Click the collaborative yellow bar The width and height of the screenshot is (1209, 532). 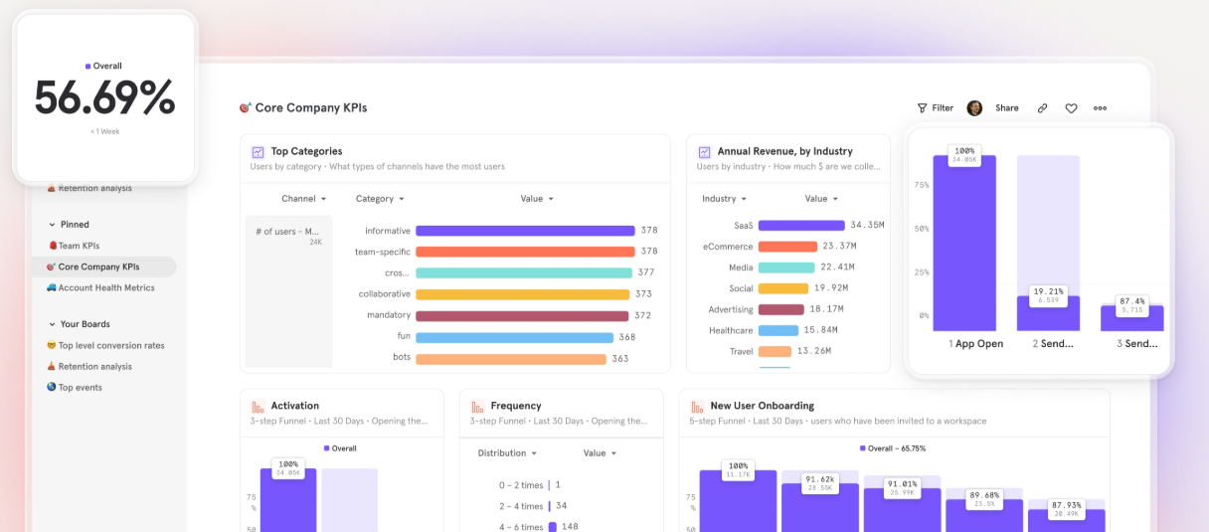pos(523,294)
